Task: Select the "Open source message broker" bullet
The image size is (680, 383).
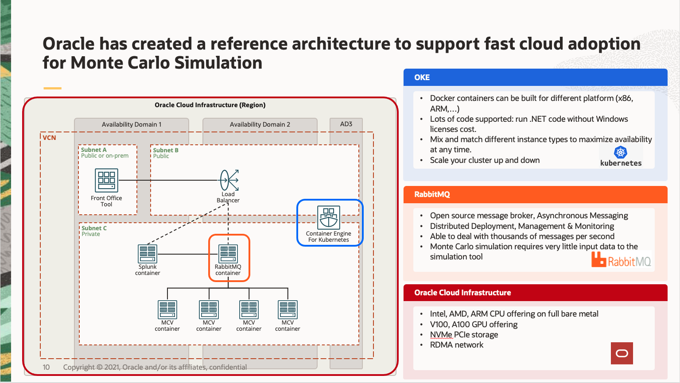Action: [529, 216]
